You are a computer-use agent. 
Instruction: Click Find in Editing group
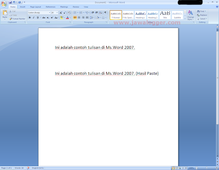201,11
